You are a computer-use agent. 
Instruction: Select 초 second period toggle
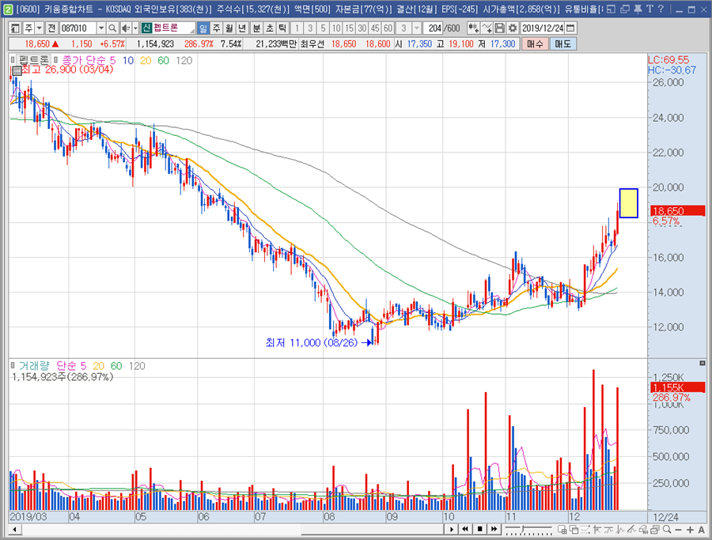[270, 28]
